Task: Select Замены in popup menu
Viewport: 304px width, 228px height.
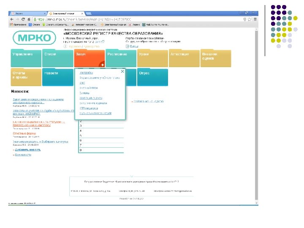Action: (84, 93)
